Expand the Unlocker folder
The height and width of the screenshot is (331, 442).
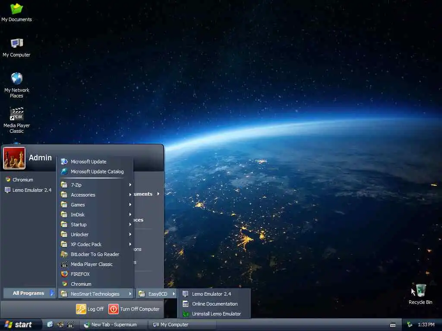96,234
